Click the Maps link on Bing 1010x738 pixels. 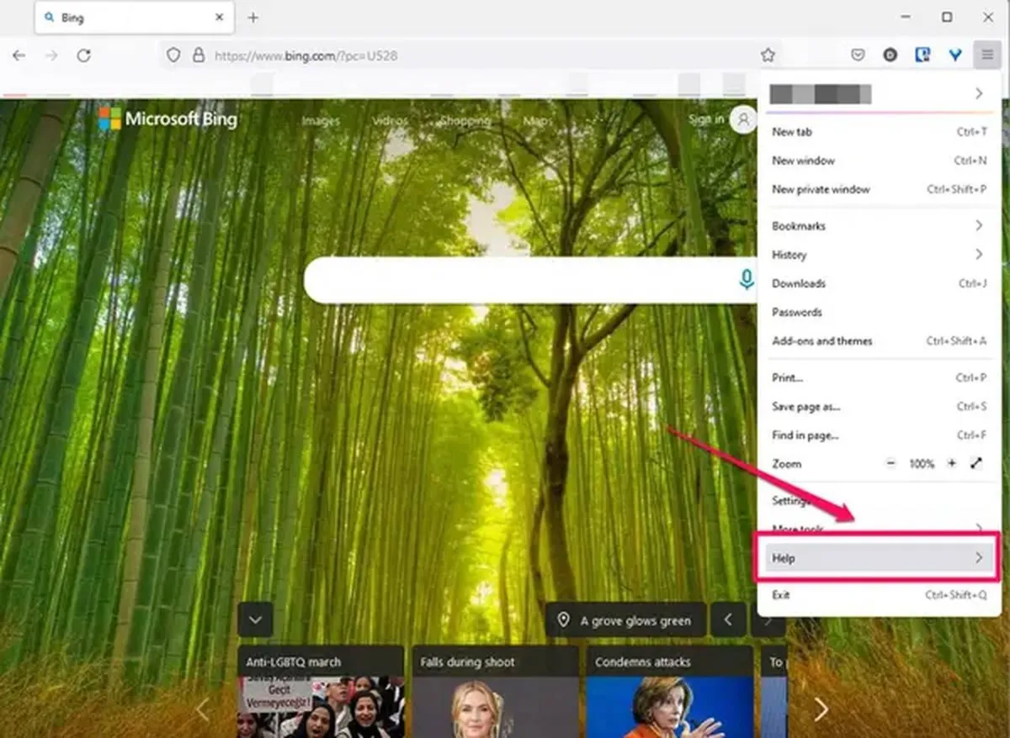coord(536,121)
